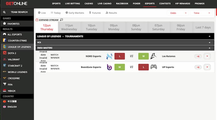The image size is (217, 120).
Task: Click the Counter-Strike game icon
Action: pos(5,40)
